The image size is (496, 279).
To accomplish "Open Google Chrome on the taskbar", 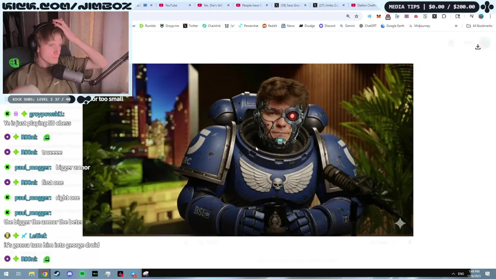I will (45, 274).
